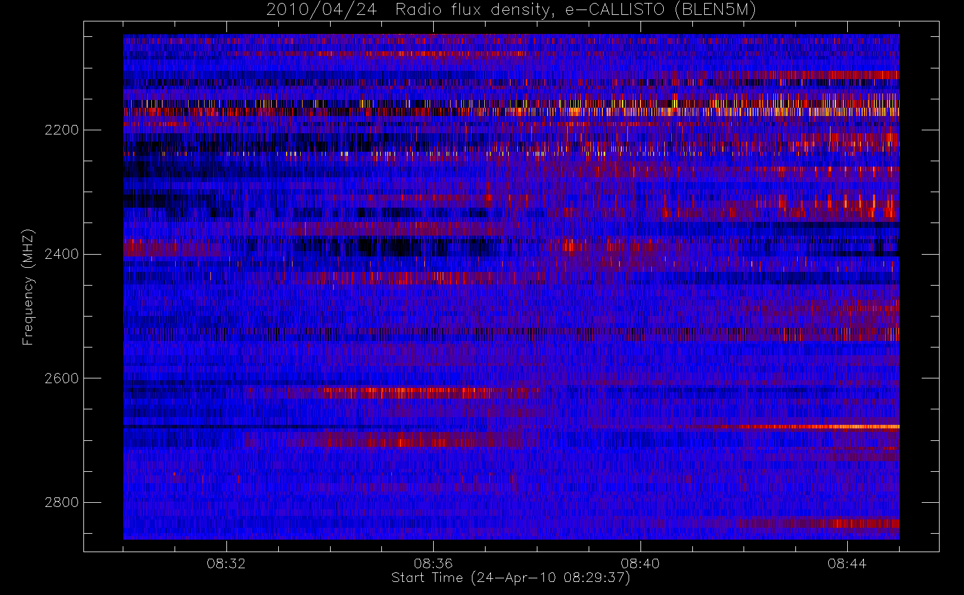Click the 'Start Time (24-Apr-10 08:29:37)' axis label
964x595 pixels.
[511, 578]
